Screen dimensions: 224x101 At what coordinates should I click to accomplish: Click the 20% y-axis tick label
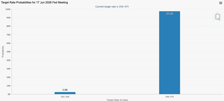(8, 77)
